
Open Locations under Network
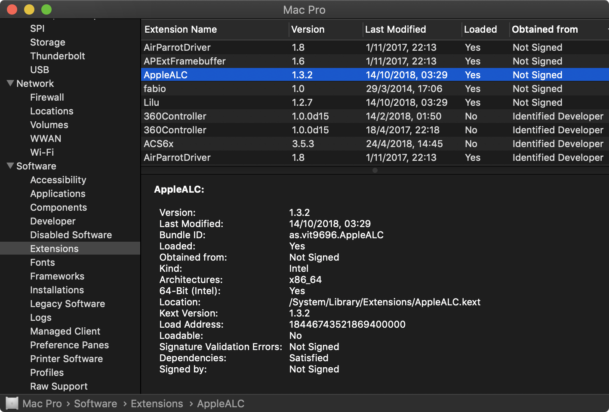coord(52,111)
